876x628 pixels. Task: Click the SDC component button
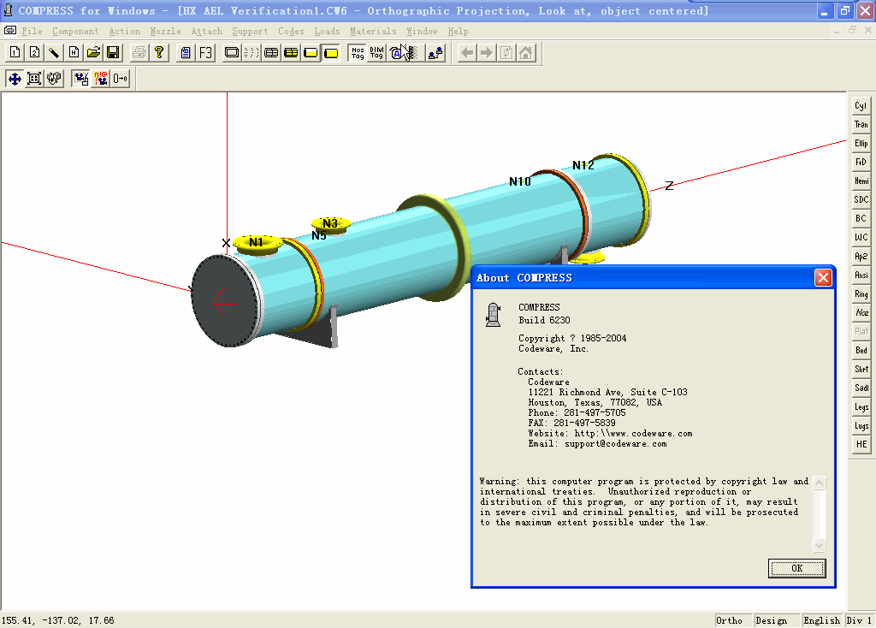pos(861,199)
